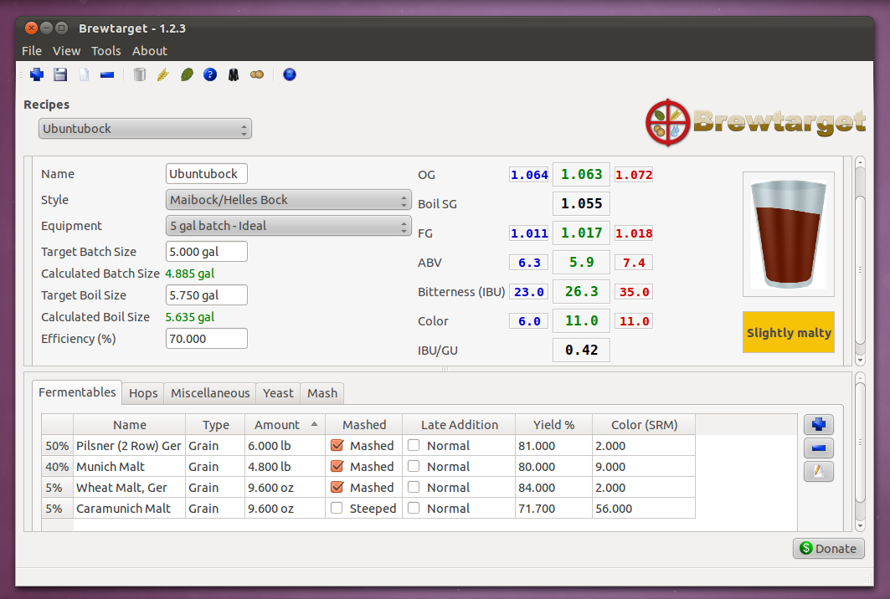
Task: Click the Donate button
Action: [x=829, y=549]
